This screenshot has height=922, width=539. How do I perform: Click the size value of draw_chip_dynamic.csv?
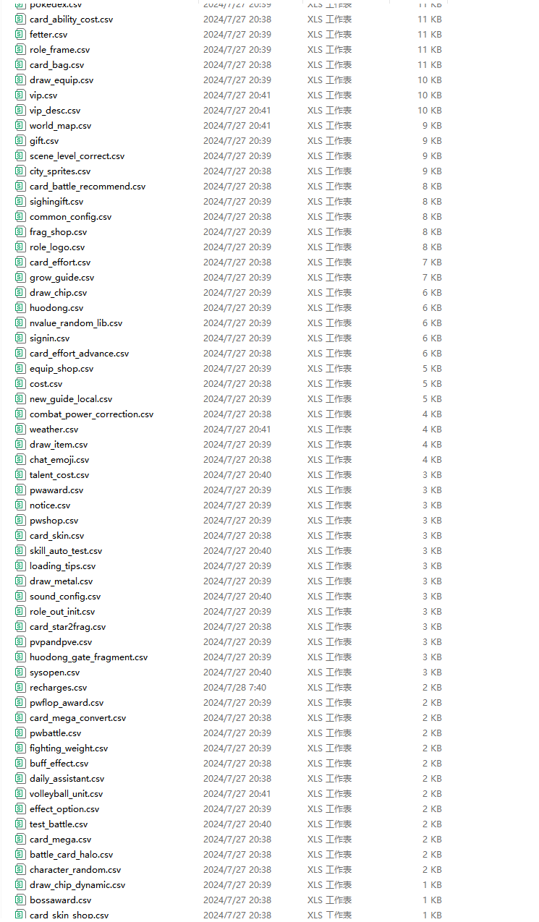(x=432, y=885)
